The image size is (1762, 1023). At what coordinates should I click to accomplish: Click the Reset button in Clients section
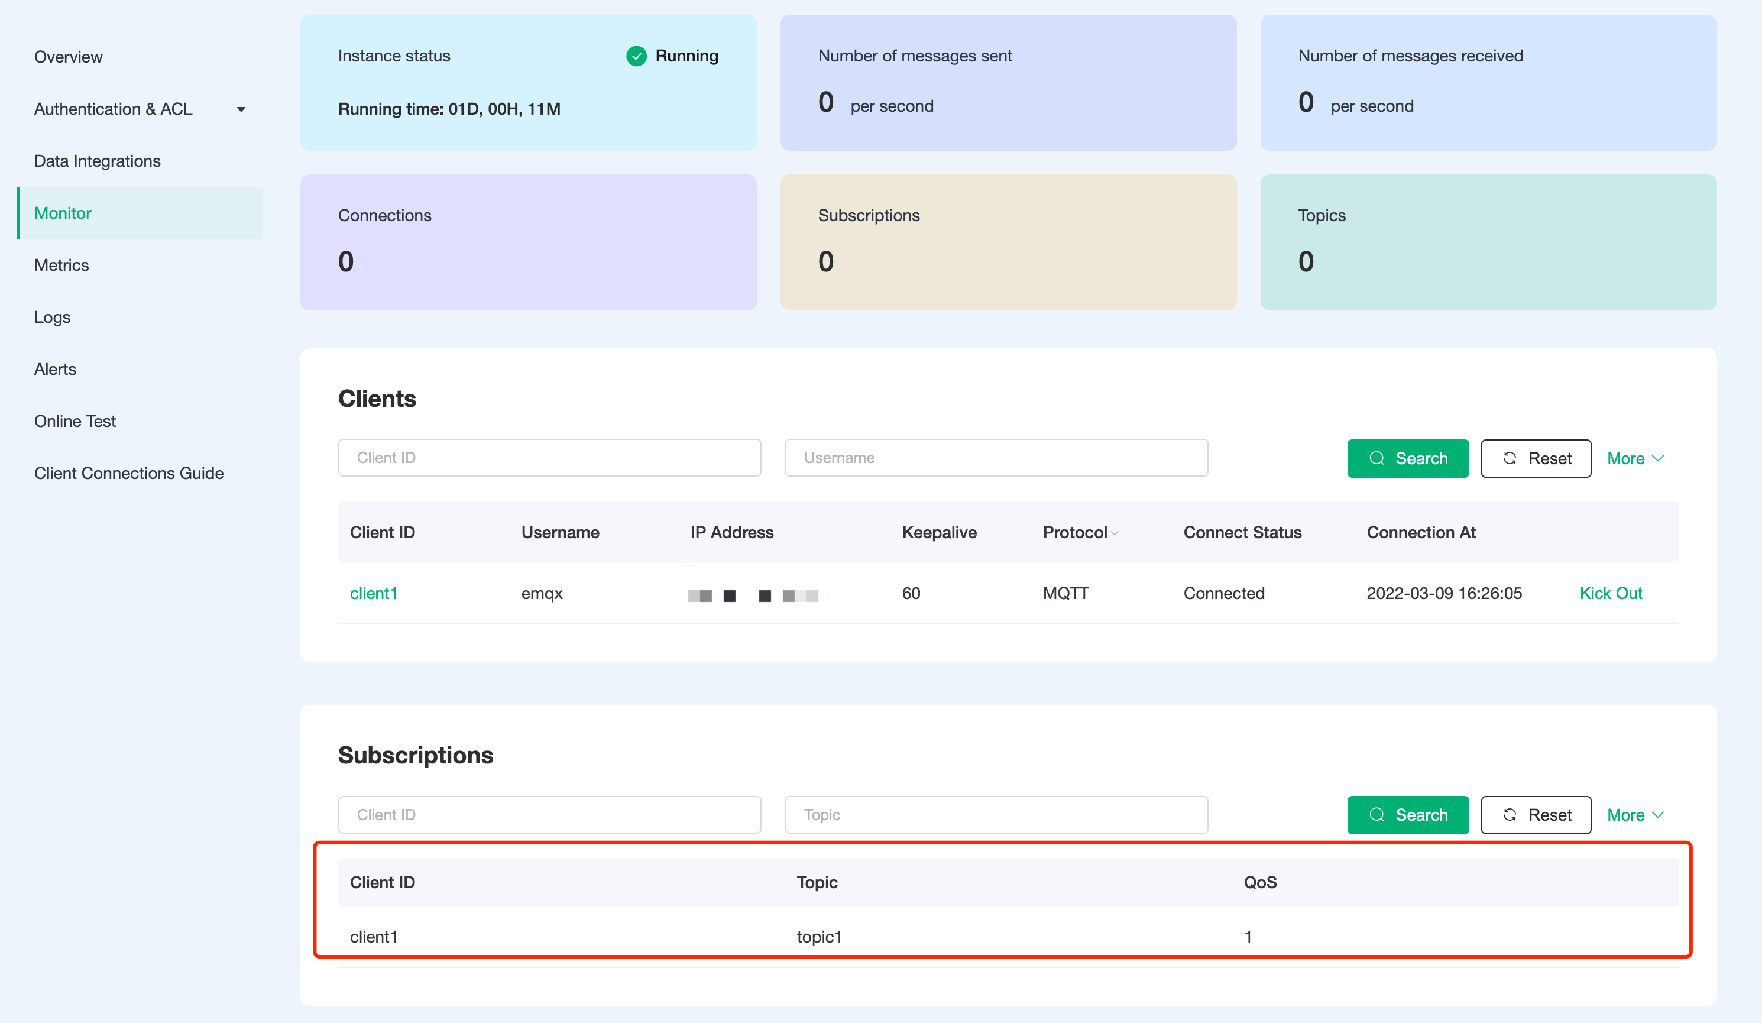click(x=1536, y=458)
